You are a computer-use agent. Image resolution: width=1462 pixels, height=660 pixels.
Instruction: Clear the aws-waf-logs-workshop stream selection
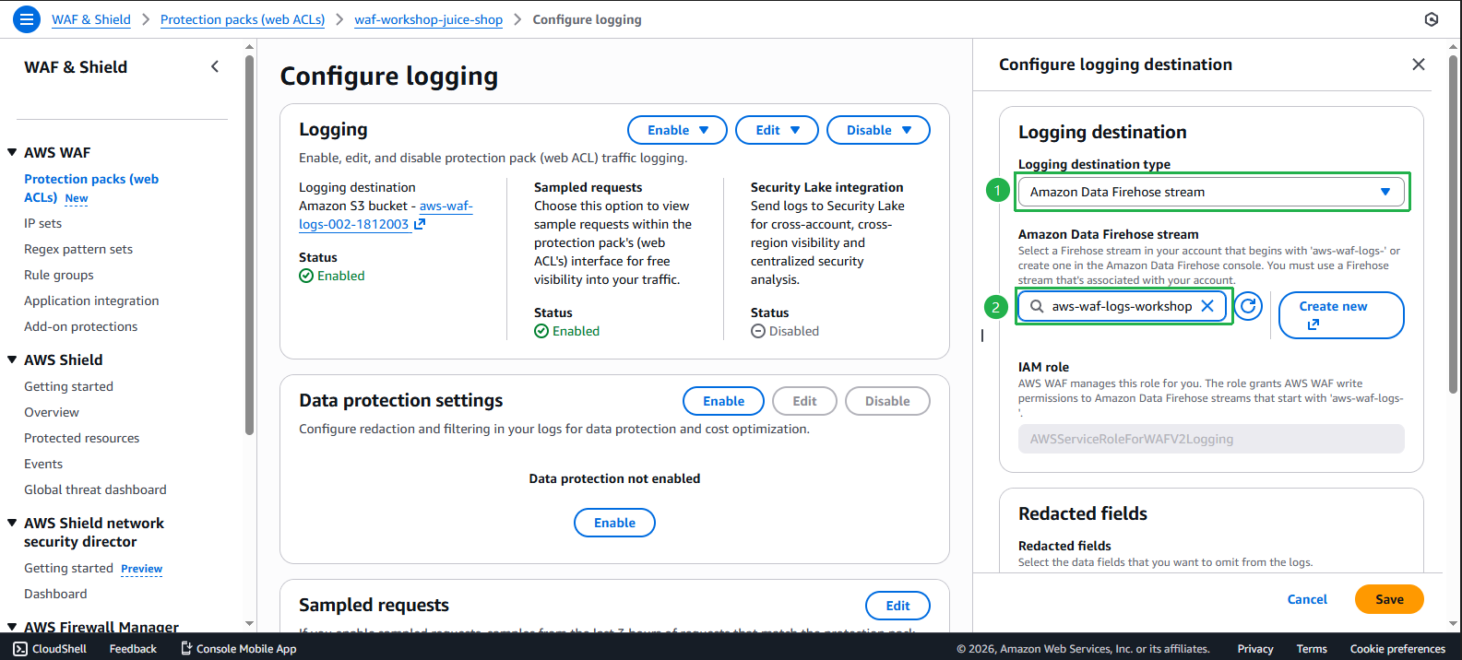[x=1207, y=306]
